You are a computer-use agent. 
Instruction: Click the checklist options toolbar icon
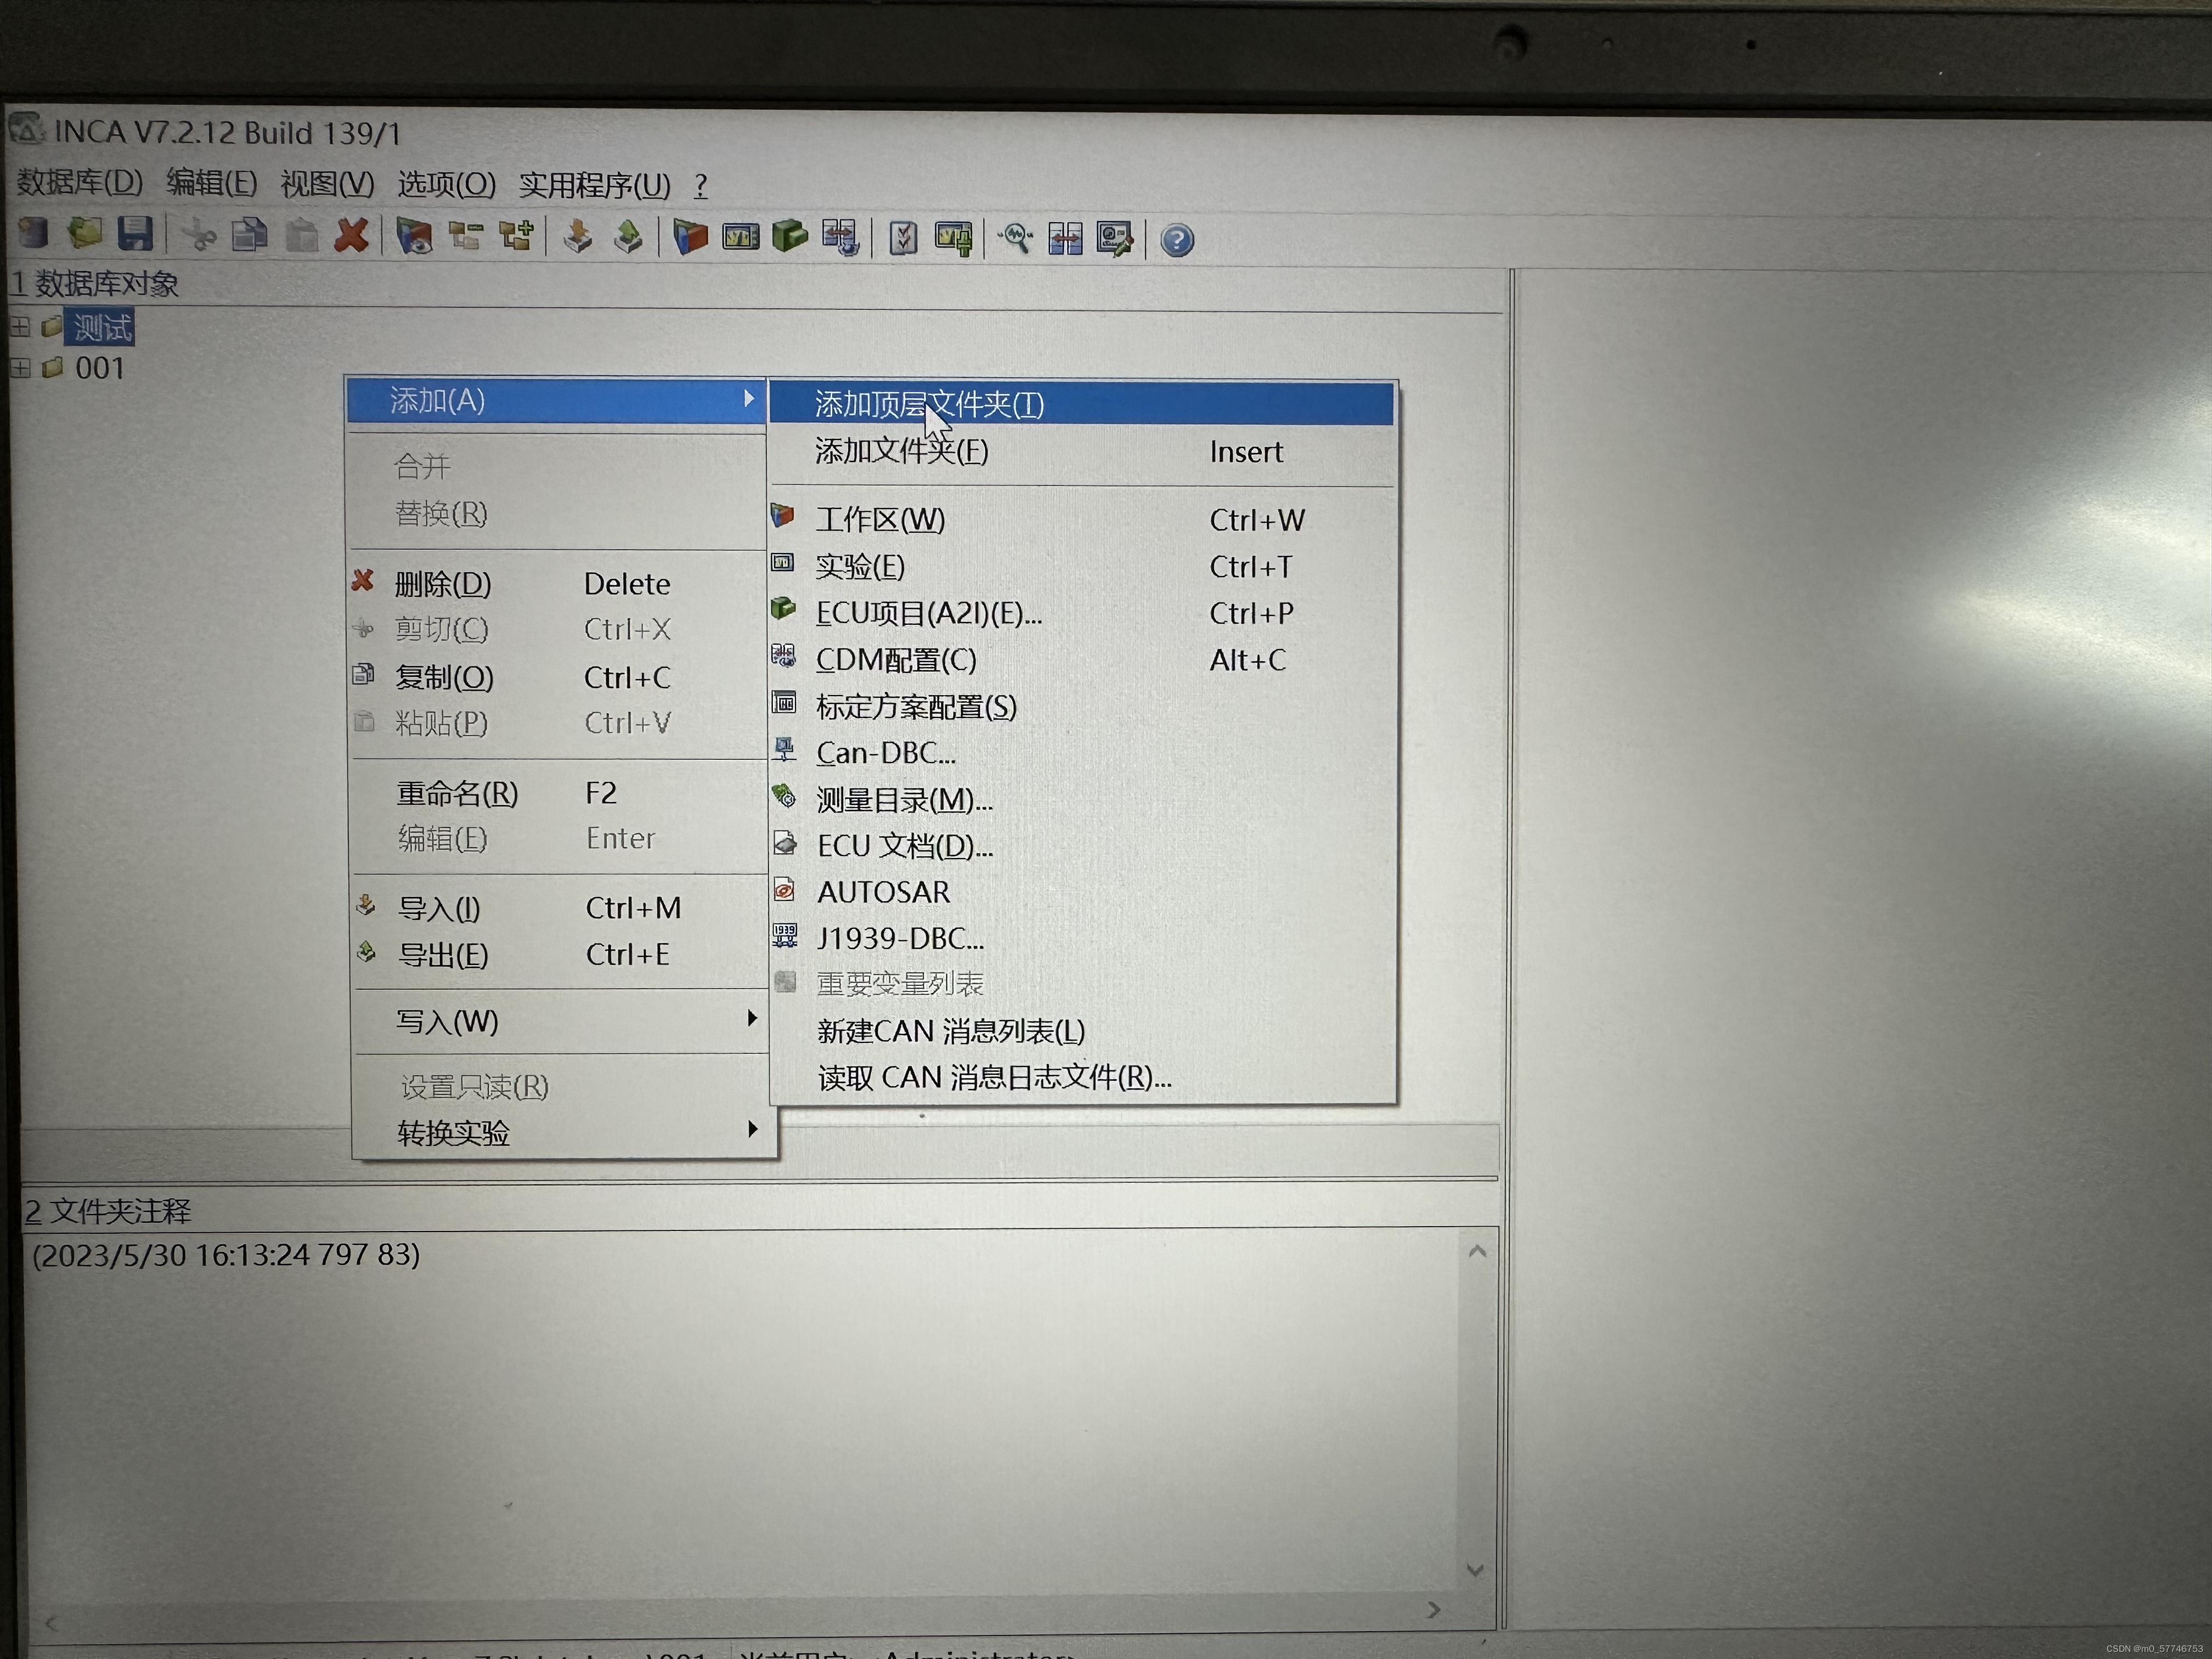(x=903, y=238)
